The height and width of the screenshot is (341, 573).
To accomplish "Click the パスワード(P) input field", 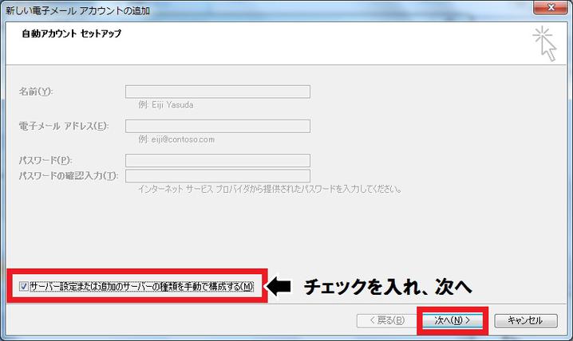I will [218, 160].
